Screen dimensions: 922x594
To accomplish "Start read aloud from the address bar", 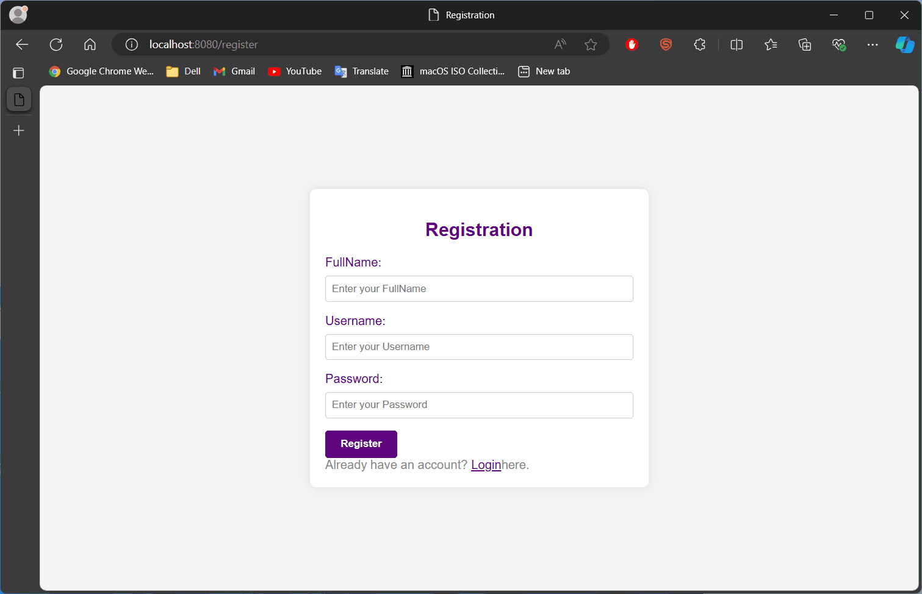I will pos(560,44).
